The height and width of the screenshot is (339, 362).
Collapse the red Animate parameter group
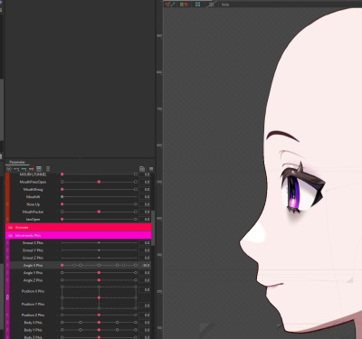tap(79, 227)
